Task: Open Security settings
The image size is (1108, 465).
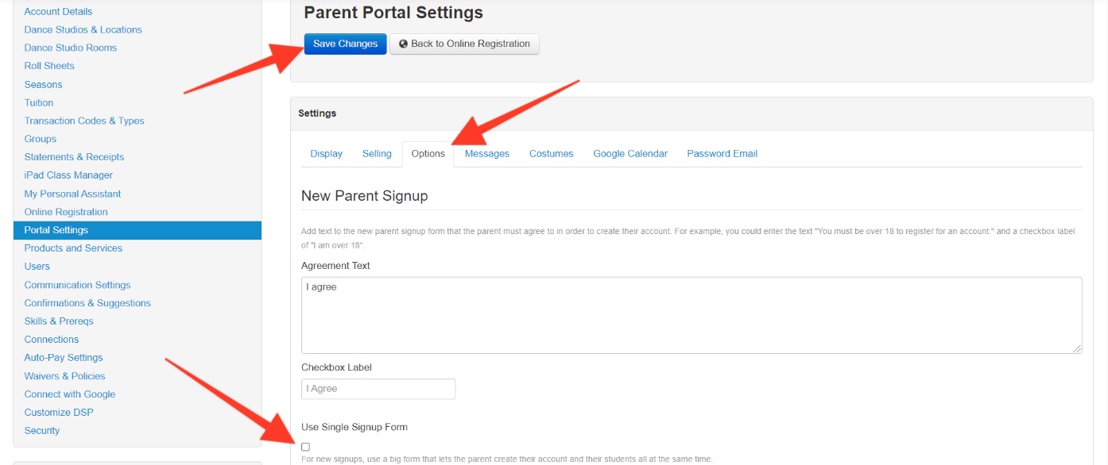Action: pyautogui.click(x=42, y=431)
